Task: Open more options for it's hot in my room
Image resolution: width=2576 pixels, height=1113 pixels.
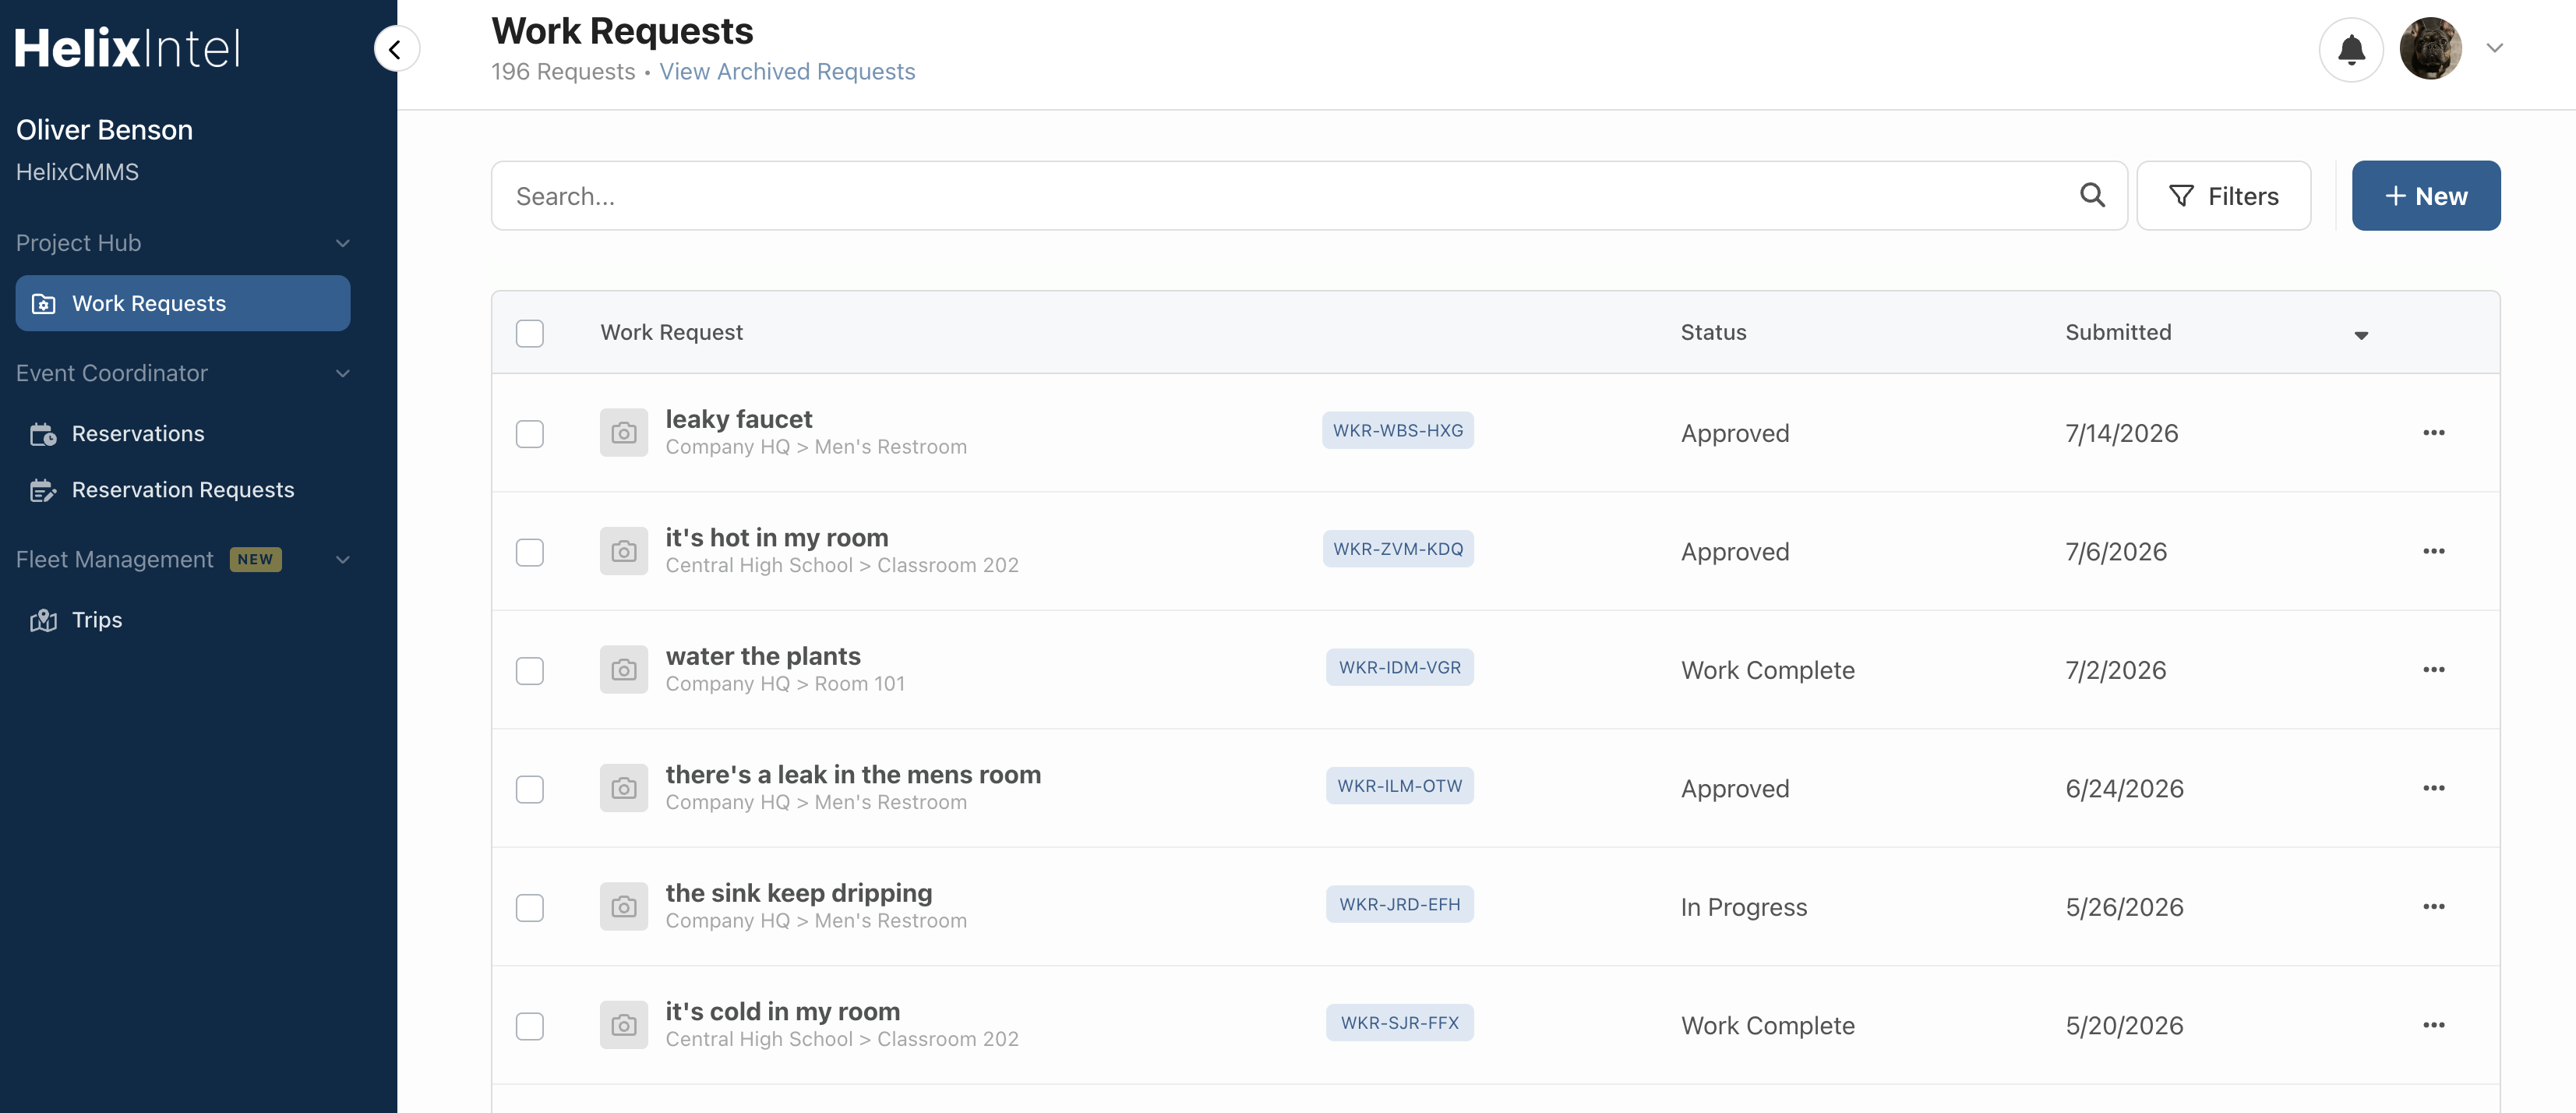Action: point(2434,551)
